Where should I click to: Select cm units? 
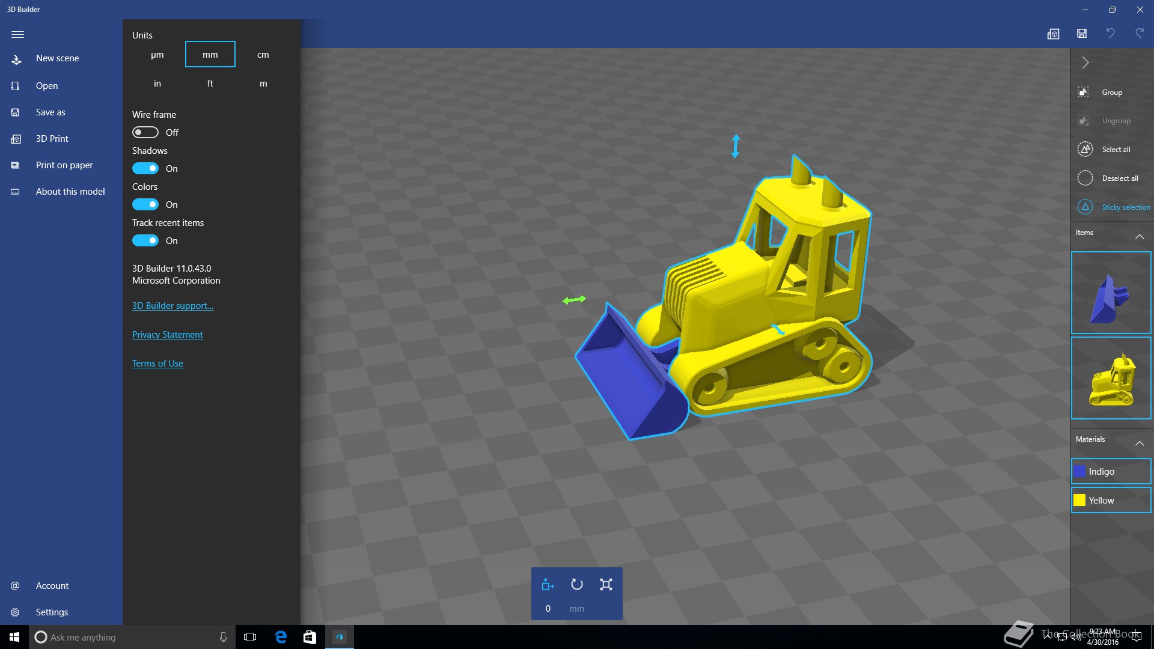tap(263, 55)
